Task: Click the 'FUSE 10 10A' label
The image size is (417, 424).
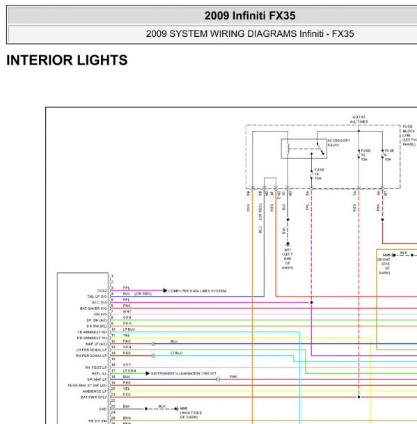Action: (x=365, y=155)
